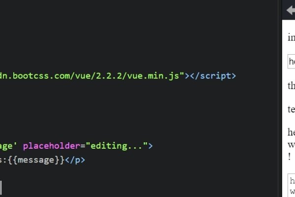Viewport: 295px width, 197px height.
Task: Click the exclamation mark in the preview
Action: tap(290, 157)
